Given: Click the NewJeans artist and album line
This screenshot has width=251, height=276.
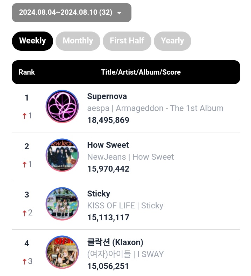Looking at the screenshot, I should click(130, 157).
